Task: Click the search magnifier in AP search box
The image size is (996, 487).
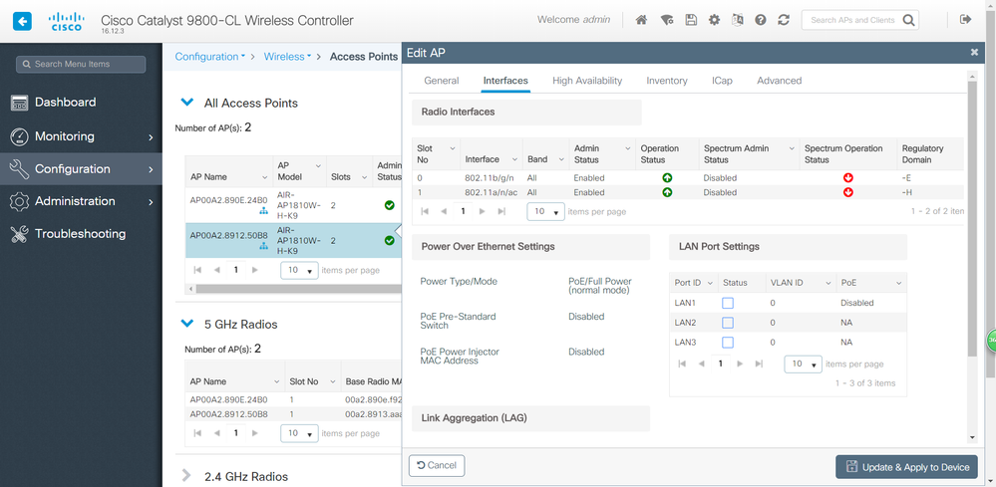Action: pos(909,20)
